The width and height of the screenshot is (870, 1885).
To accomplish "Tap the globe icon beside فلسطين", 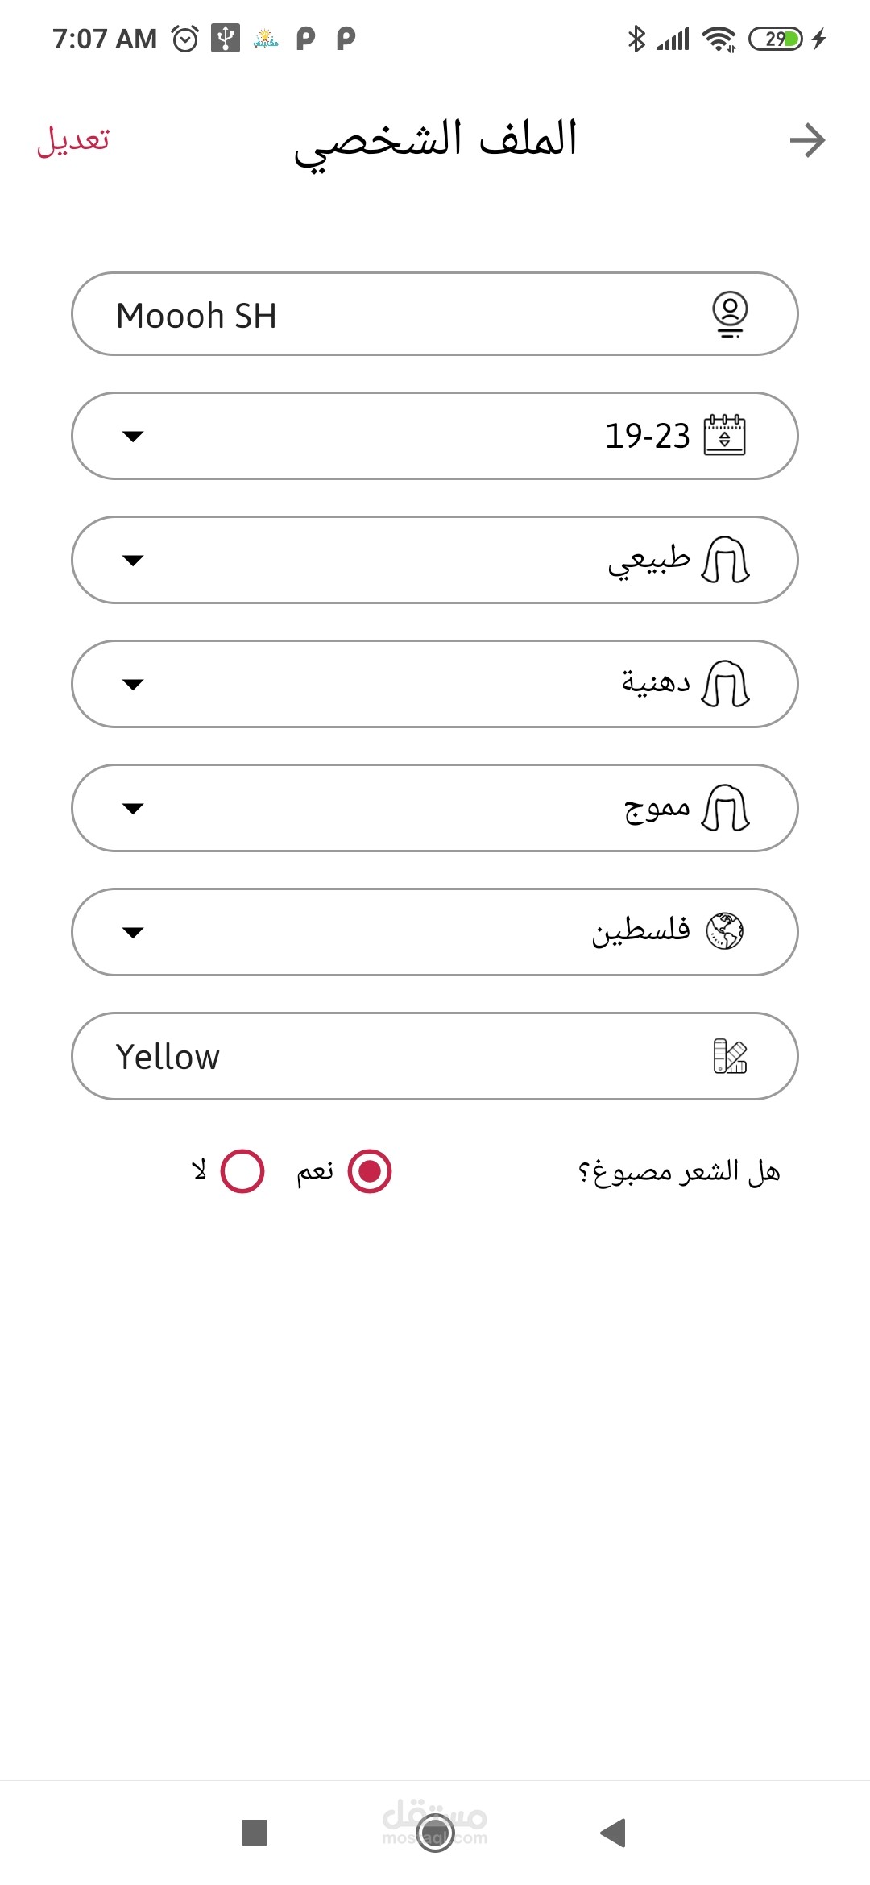I will [724, 932].
